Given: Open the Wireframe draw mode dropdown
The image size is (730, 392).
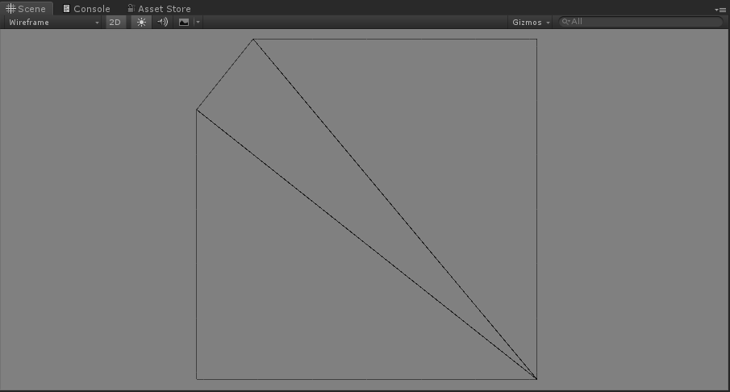Looking at the screenshot, I should (x=53, y=22).
